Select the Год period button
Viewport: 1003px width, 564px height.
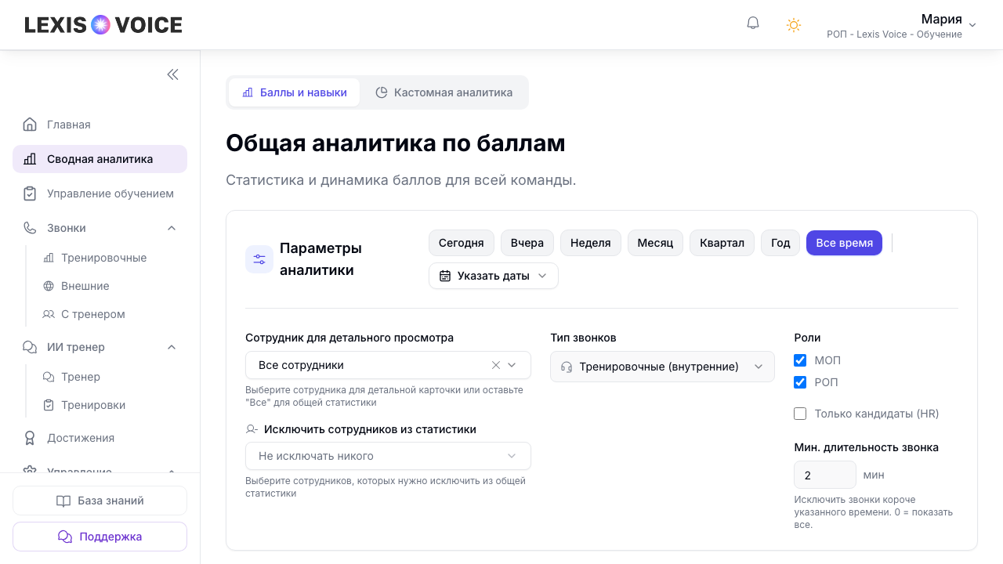(x=780, y=243)
